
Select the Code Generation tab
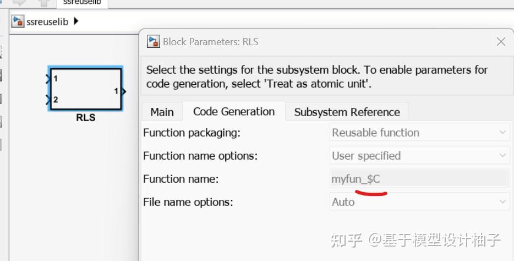coord(234,112)
